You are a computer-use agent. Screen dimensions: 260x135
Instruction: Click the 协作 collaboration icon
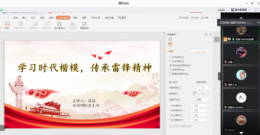pyautogui.click(x=195, y=18)
